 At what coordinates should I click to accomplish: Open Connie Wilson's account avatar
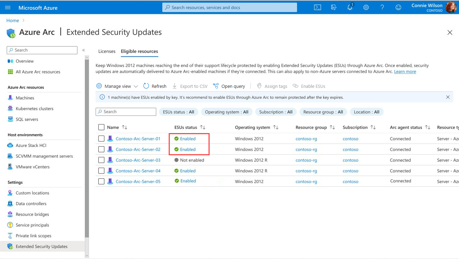[x=451, y=7]
